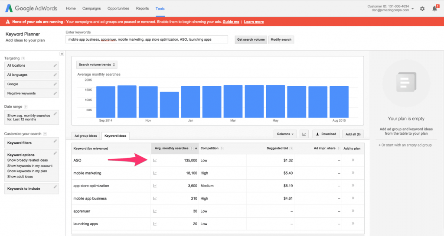Show trend chart for apprenuer row

(155, 211)
